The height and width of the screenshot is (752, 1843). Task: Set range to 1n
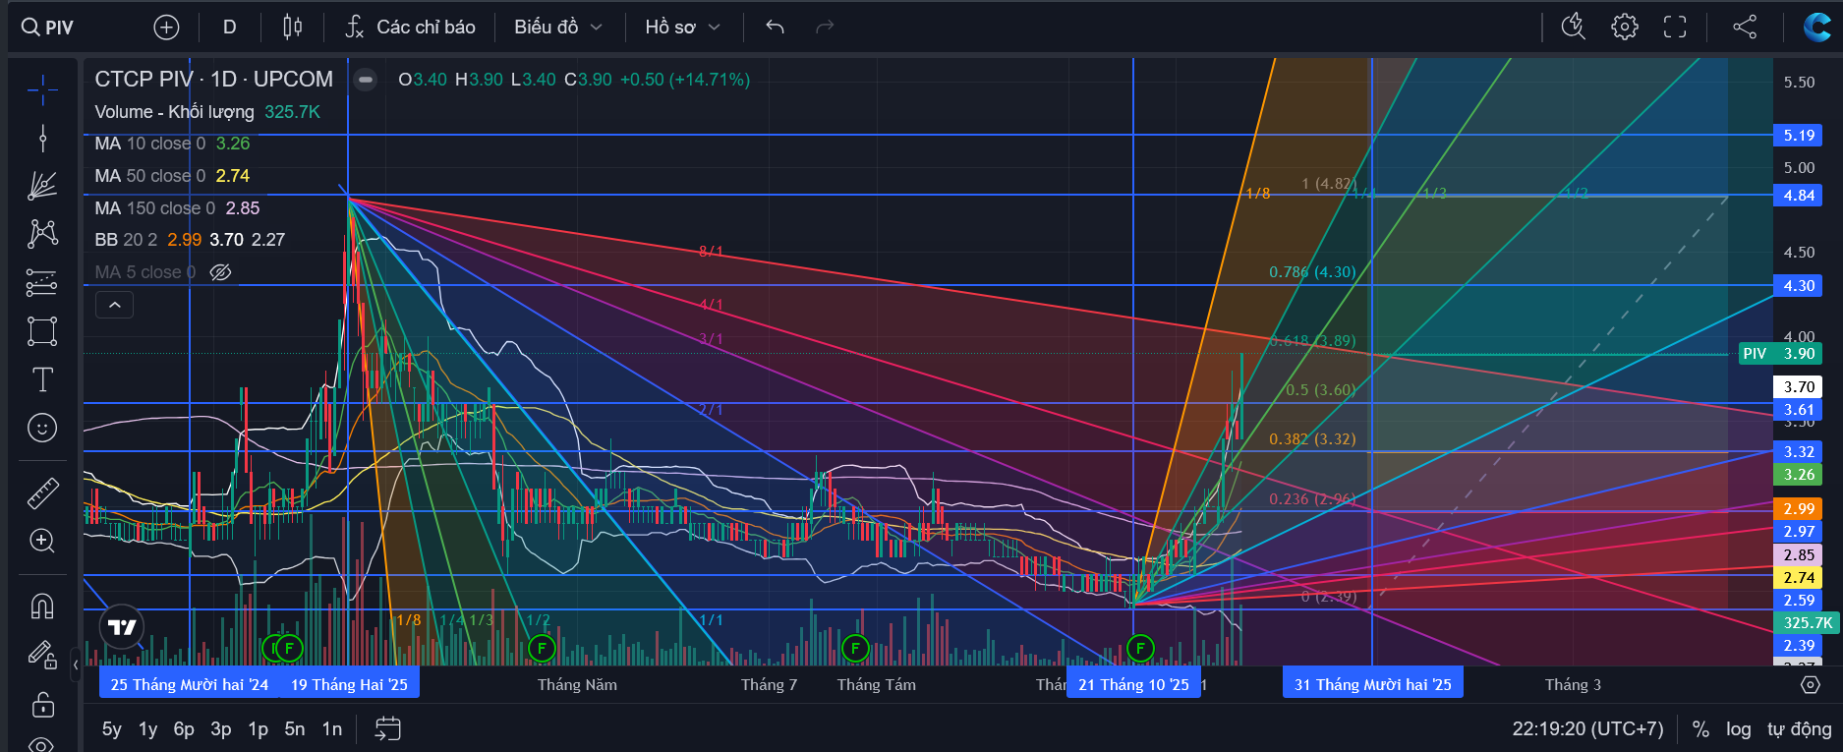click(332, 729)
